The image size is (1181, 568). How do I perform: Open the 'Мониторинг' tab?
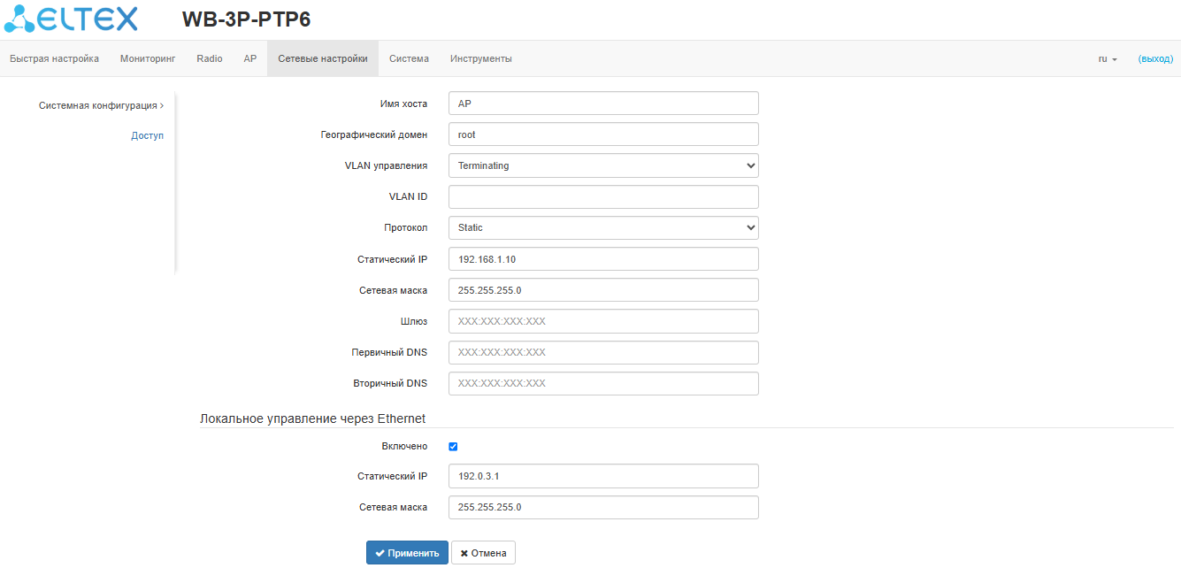pyautogui.click(x=148, y=58)
